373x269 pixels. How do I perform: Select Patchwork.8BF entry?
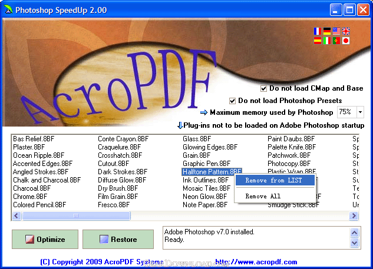click(289, 155)
